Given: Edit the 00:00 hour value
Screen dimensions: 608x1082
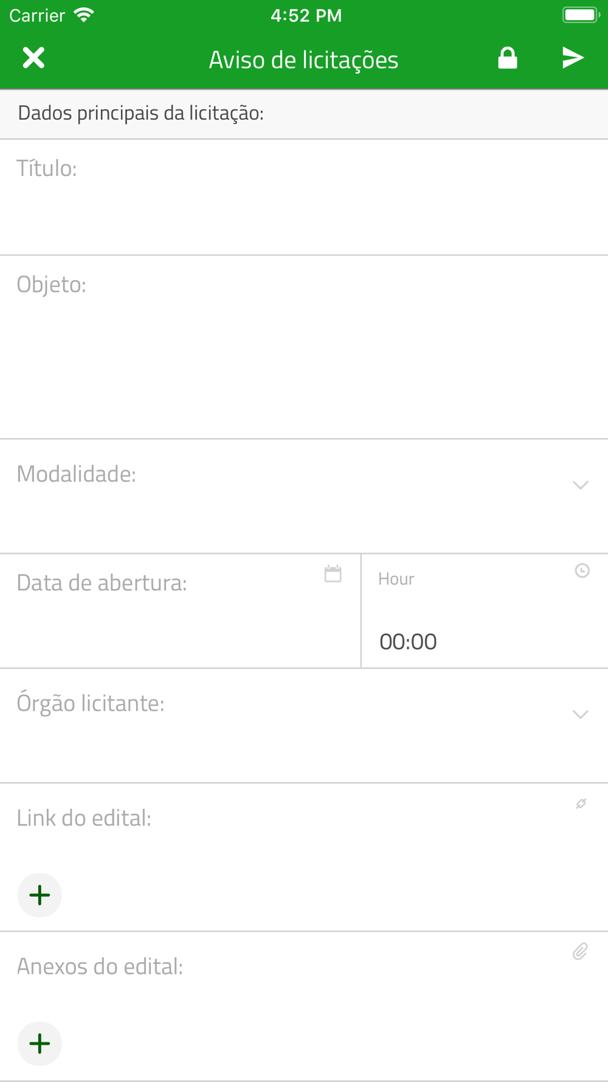Looking at the screenshot, I should [408, 641].
